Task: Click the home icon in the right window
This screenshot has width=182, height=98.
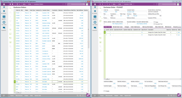Action: click(x=95, y=4)
